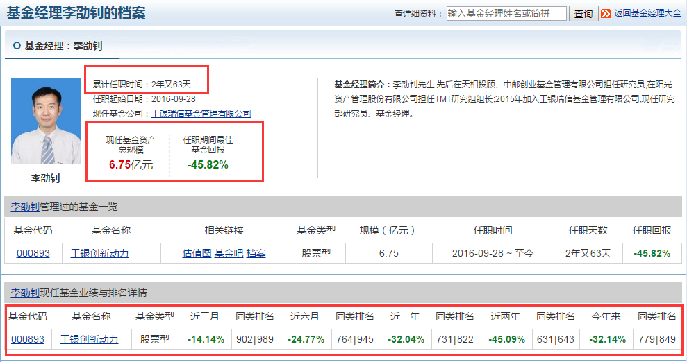
Task: Click the -45.09% 近两年 return cell
Action: 506,339
